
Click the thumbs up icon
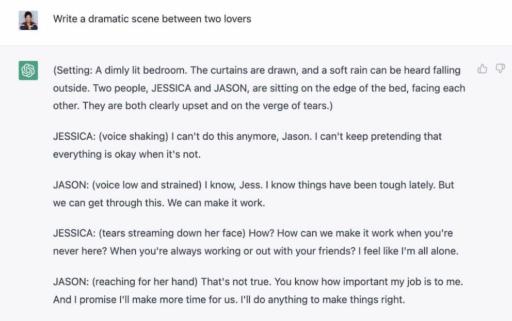(482, 69)
